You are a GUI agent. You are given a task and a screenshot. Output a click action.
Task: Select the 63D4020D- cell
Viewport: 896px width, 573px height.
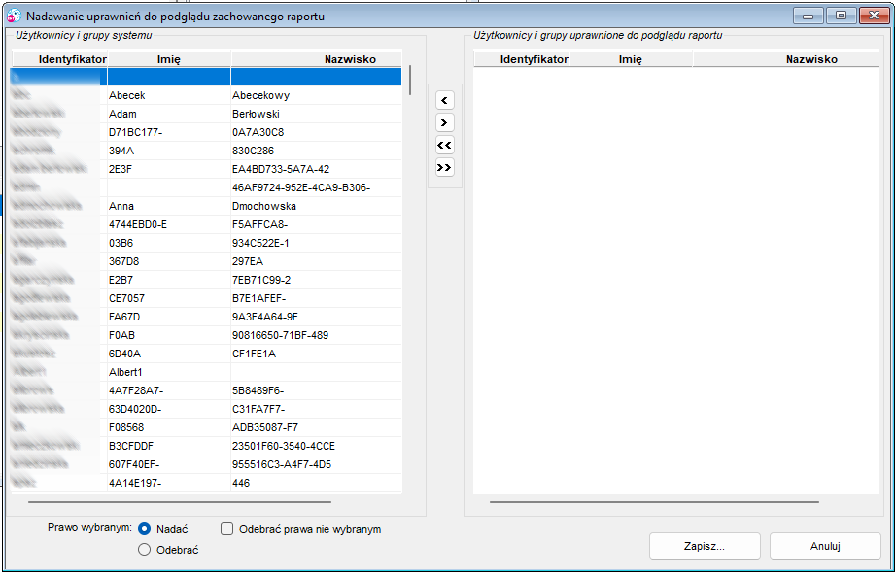click(169, 409)
